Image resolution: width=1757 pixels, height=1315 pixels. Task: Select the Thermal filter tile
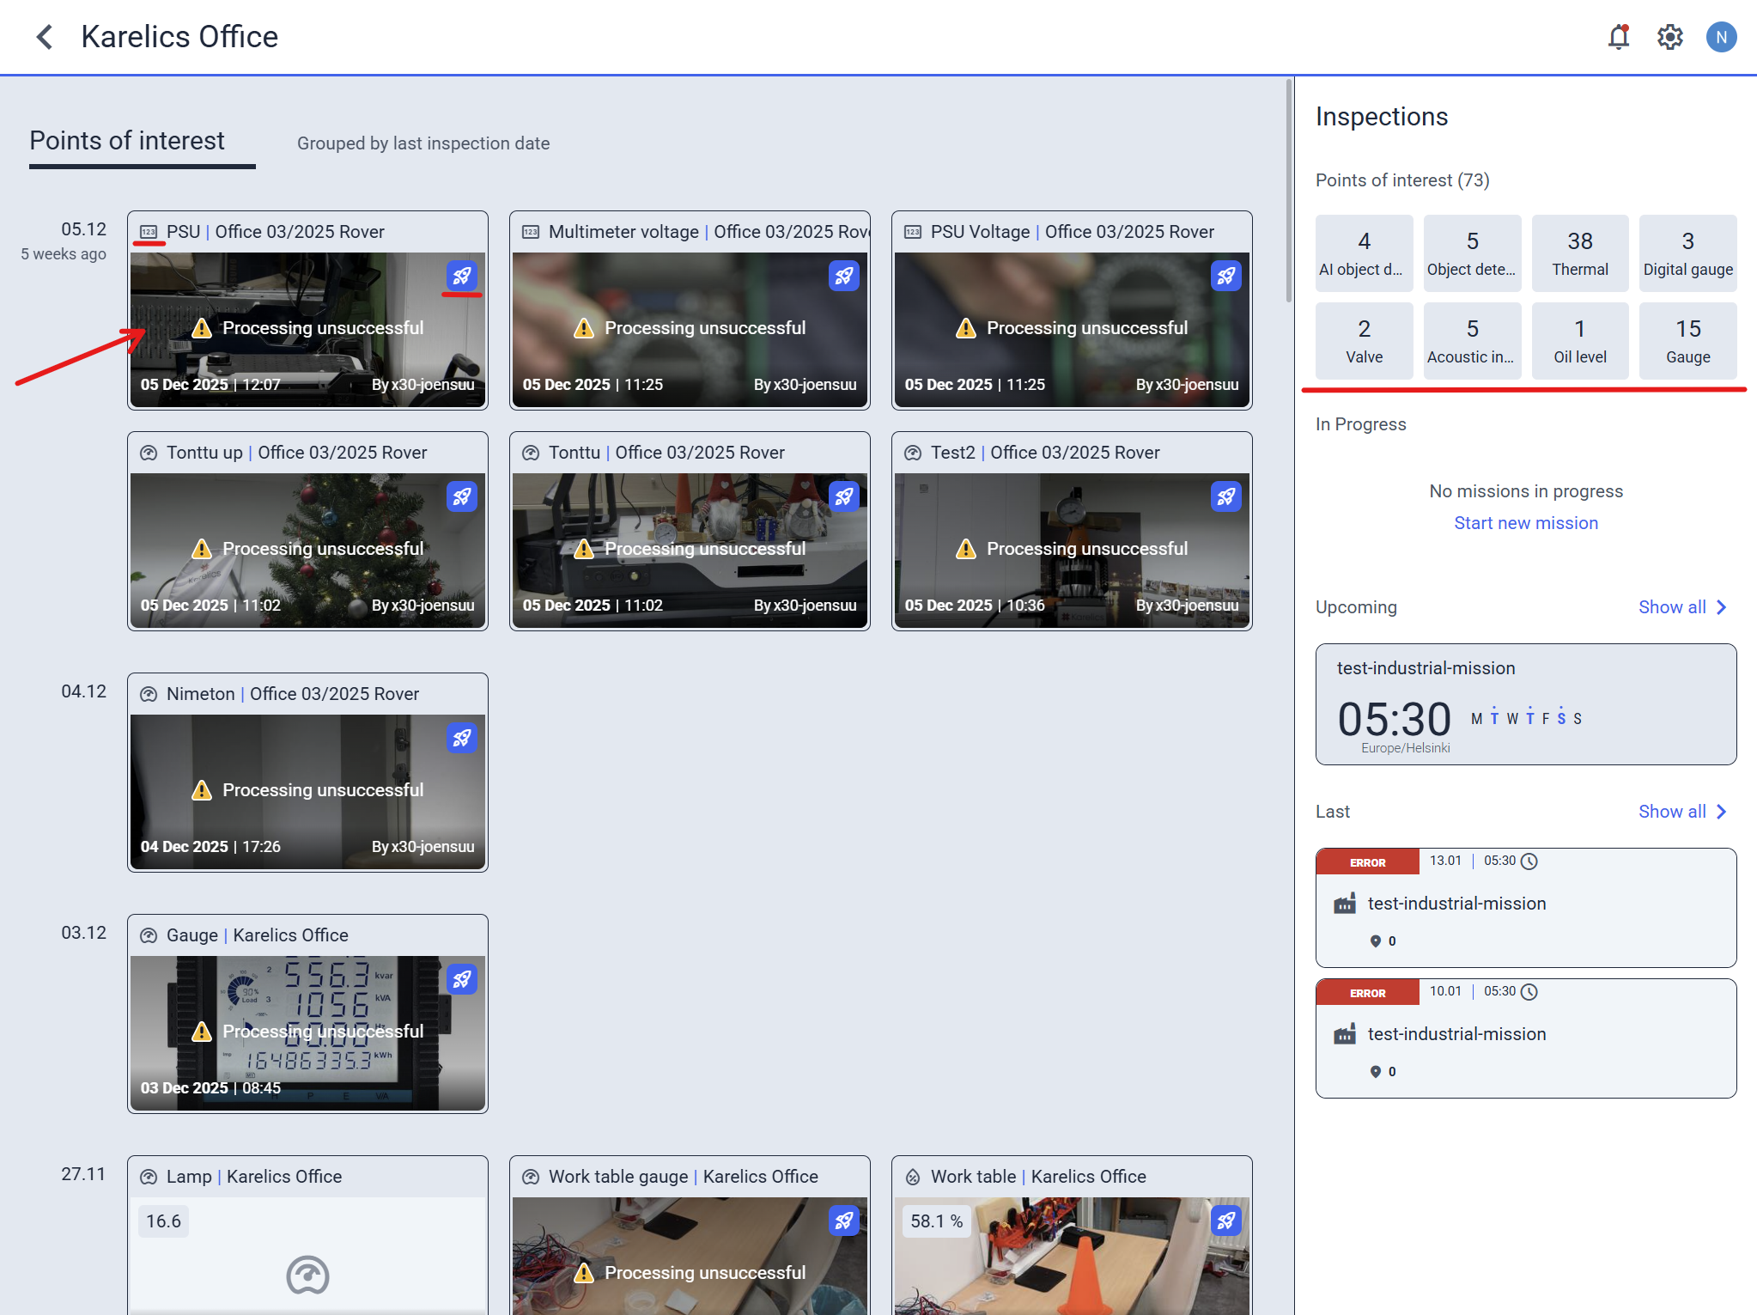(x=1579, y=253)
